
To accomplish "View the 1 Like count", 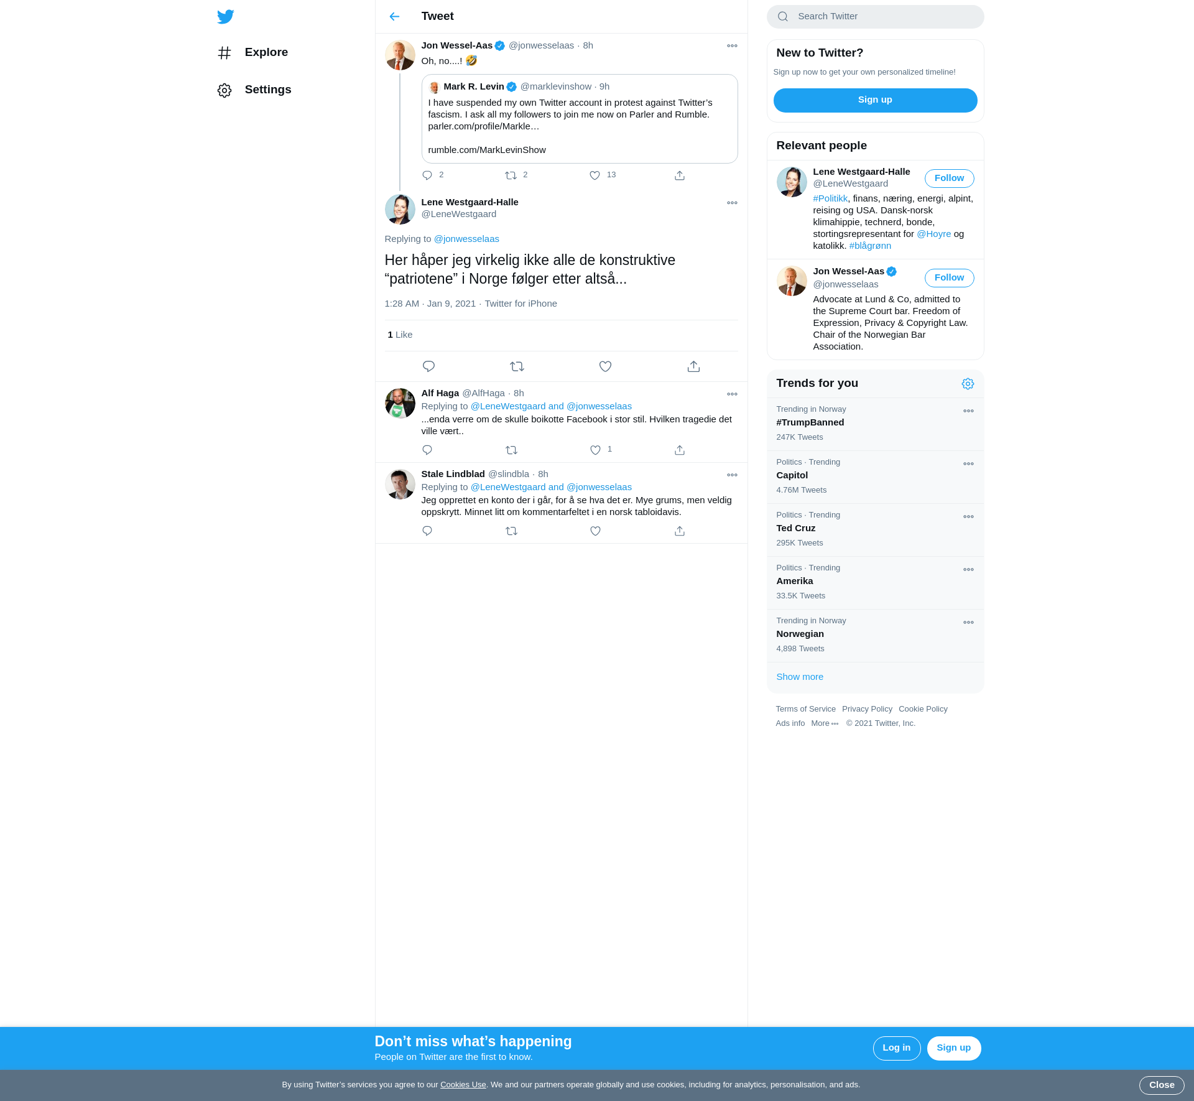I will 400,335.
